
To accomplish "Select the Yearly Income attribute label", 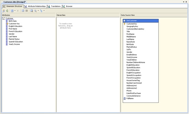I will (14, 44).
